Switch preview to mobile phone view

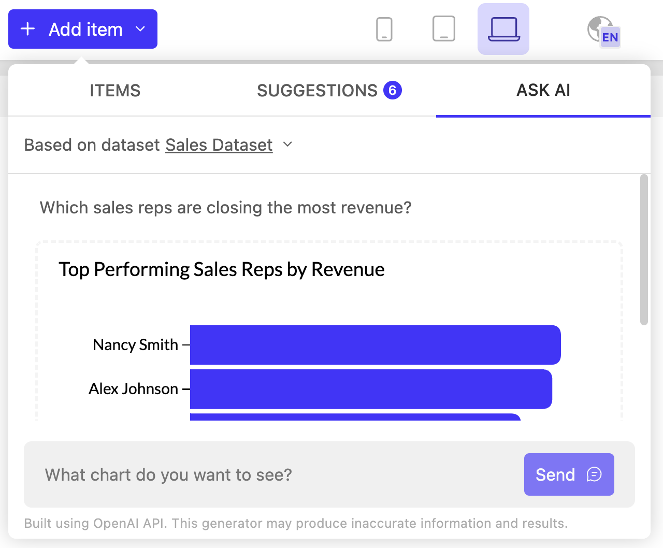[x=384, y=29]
